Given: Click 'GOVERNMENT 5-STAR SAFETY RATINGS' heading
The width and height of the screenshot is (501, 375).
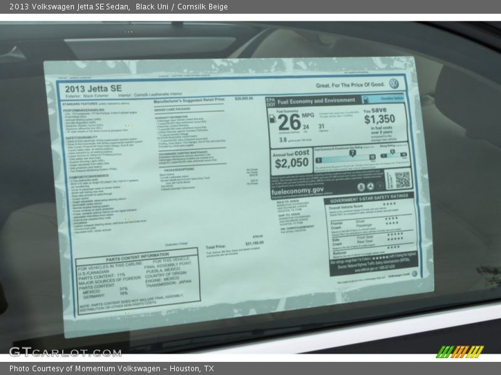Looking at the screenshot, I should click(x=369, y=198).
